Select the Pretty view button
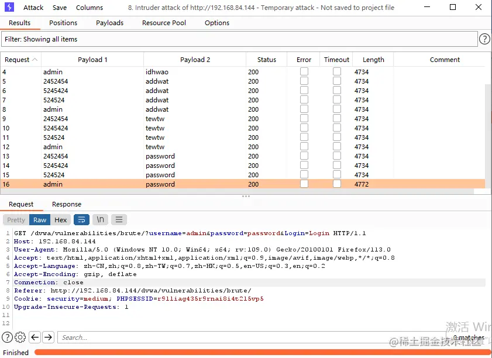Viewport: 492px width, 358px height. tap(16, 219)
